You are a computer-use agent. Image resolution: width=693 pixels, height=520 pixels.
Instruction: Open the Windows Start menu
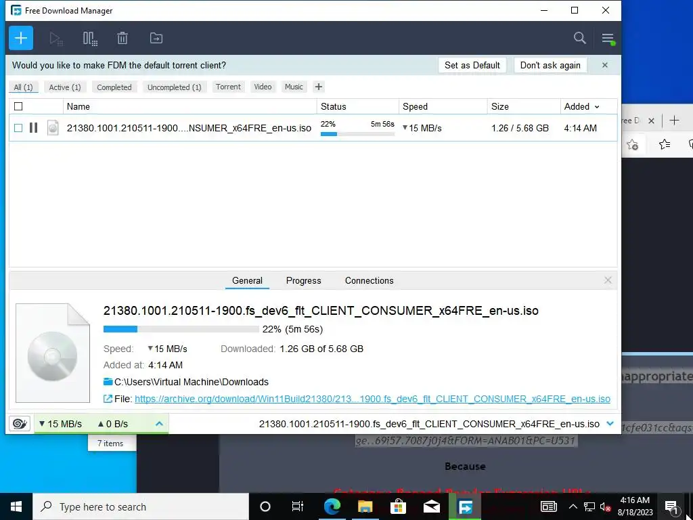[16, 506]
